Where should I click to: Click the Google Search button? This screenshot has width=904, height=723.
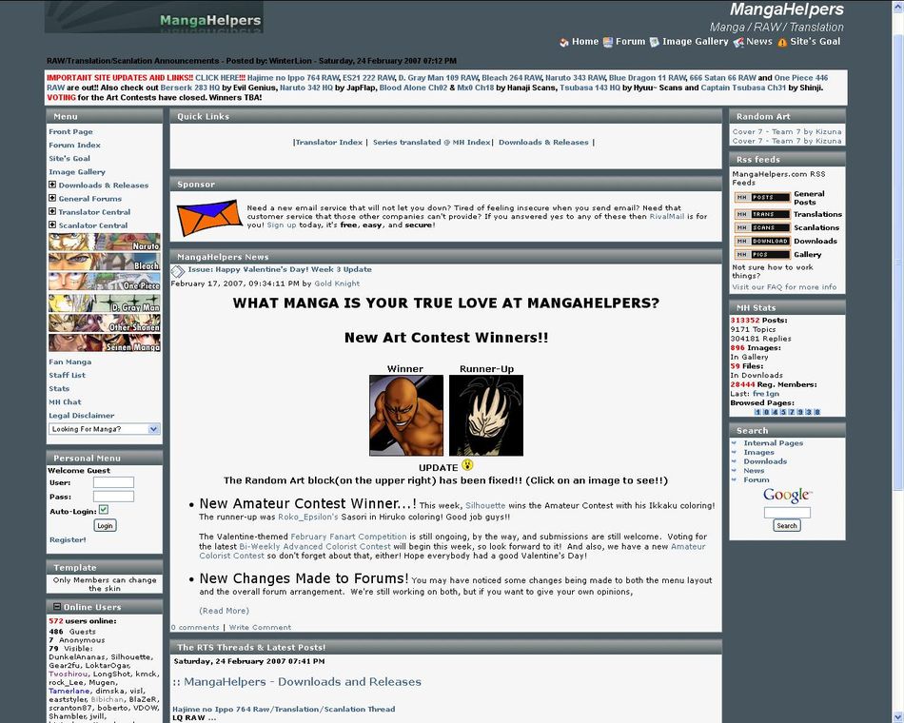787,525
